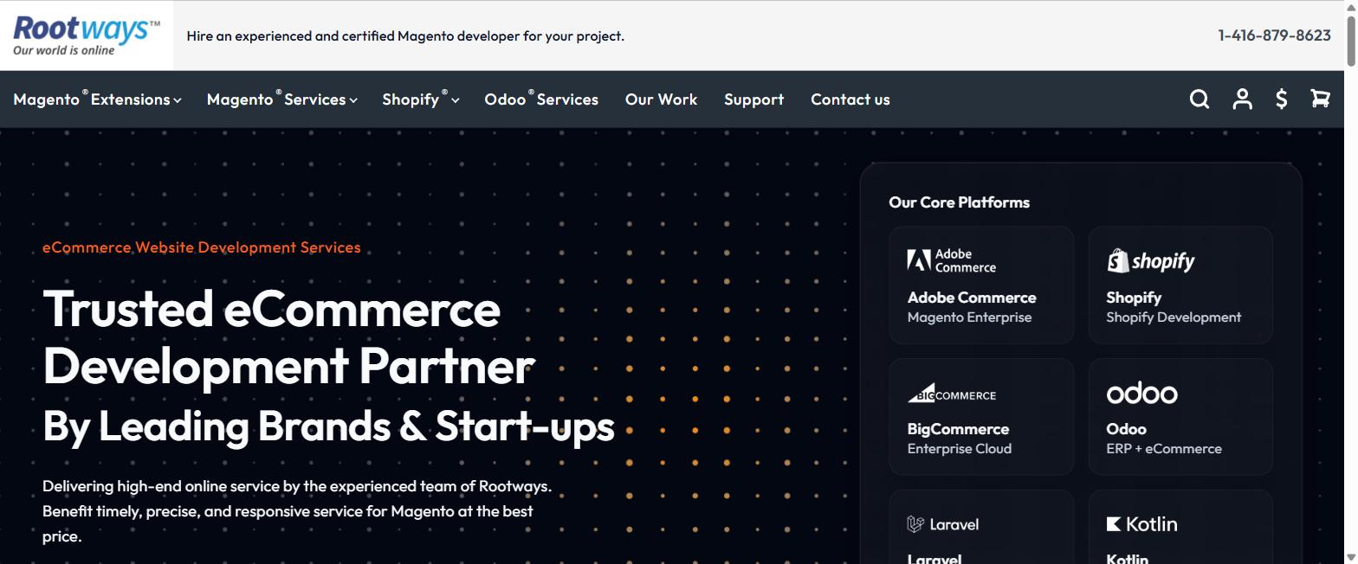Image resolution: width=1358 pixels, height=564 pixels.
Task: Click the scrollbar down arrow
Action: (x=1351, y=558)
